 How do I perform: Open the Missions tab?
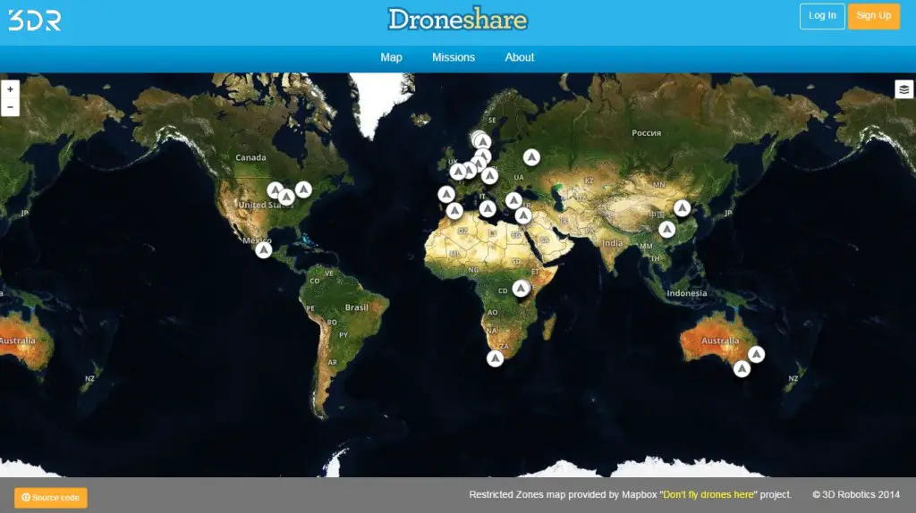coord(454,57)
